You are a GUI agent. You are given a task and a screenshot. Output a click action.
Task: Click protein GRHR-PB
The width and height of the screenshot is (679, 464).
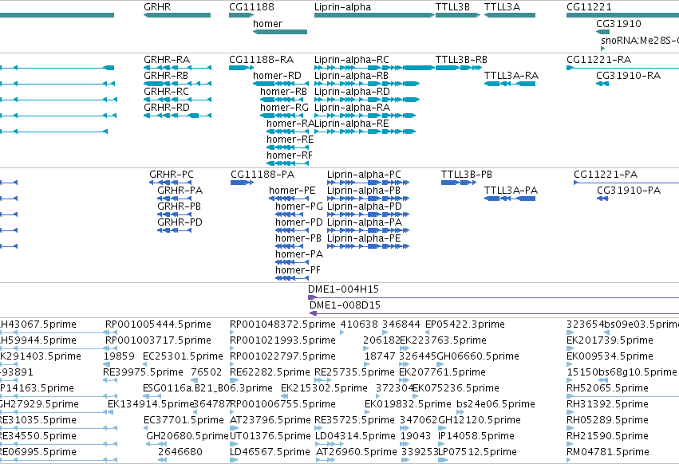point(175,214)
